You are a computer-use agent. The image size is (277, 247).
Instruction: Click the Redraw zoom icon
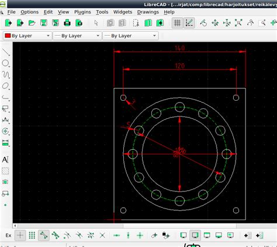click(203, 23)
